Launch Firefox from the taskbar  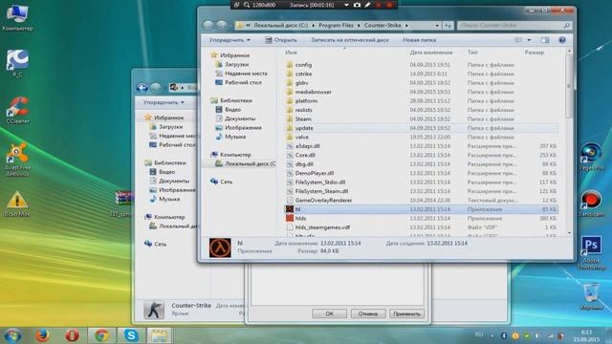(42, 335)
